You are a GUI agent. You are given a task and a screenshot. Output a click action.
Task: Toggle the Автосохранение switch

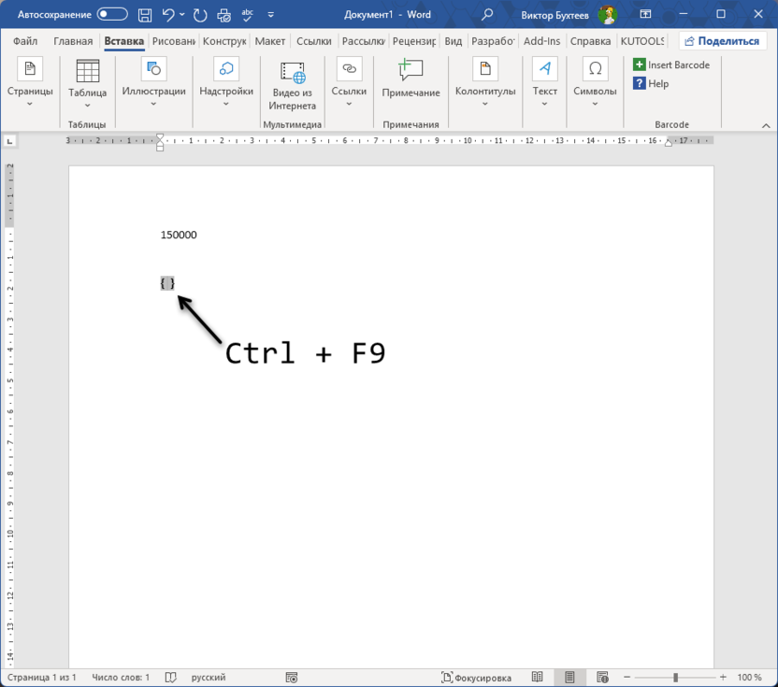tap(112, 15)
